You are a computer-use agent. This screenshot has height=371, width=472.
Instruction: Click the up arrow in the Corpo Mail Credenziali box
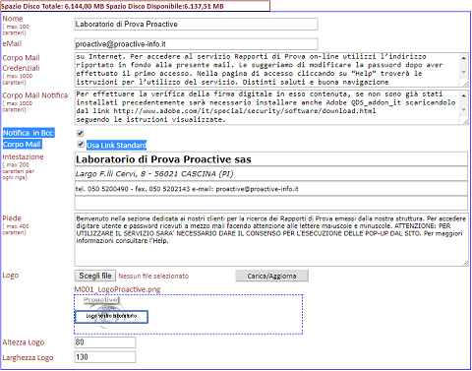pyautogui.click(x=463, y=58)
